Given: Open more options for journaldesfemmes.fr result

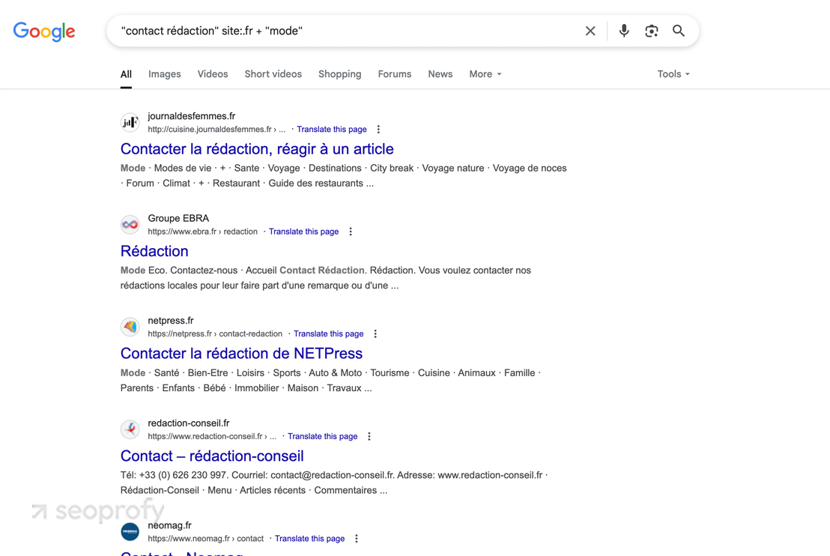Looking at the screenshot, I should point(378,129).
